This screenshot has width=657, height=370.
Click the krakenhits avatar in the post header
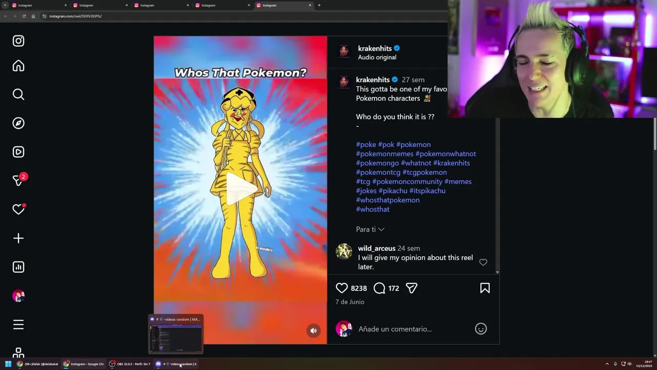[344, 52]
